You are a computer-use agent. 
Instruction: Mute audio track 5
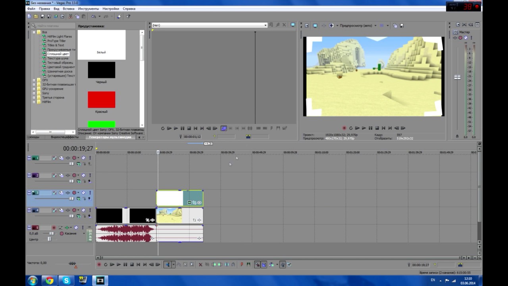76,228
